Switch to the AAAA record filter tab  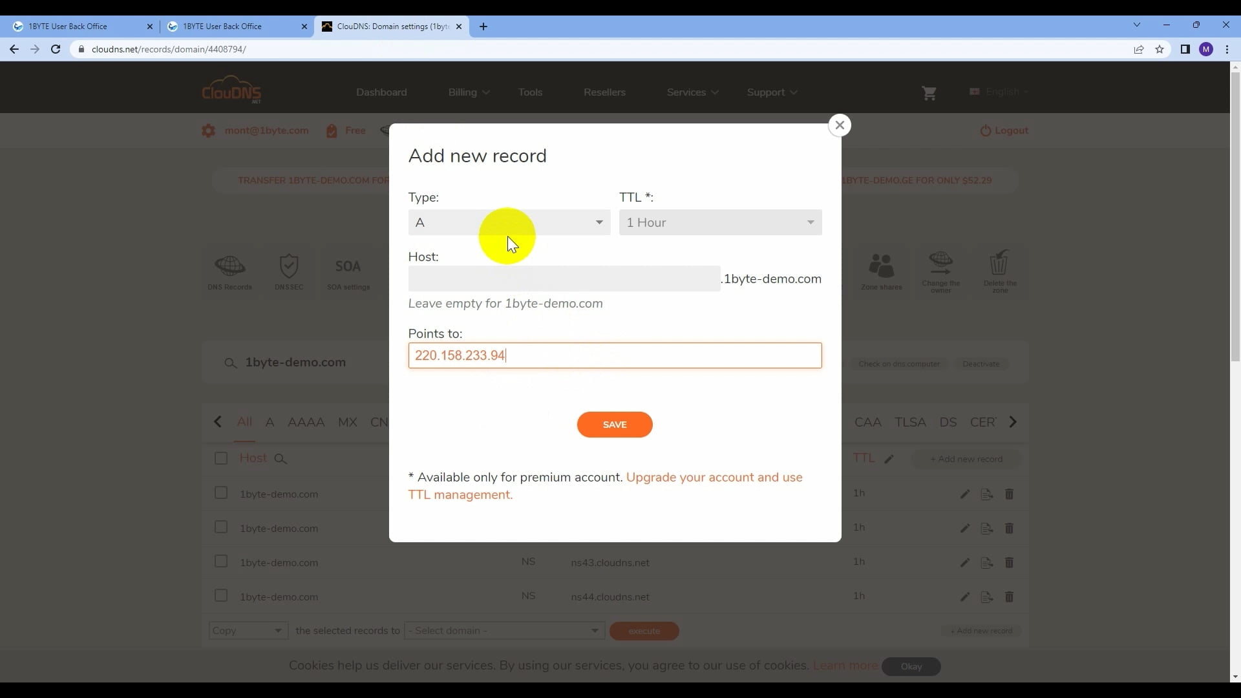(x=306, y=421)
